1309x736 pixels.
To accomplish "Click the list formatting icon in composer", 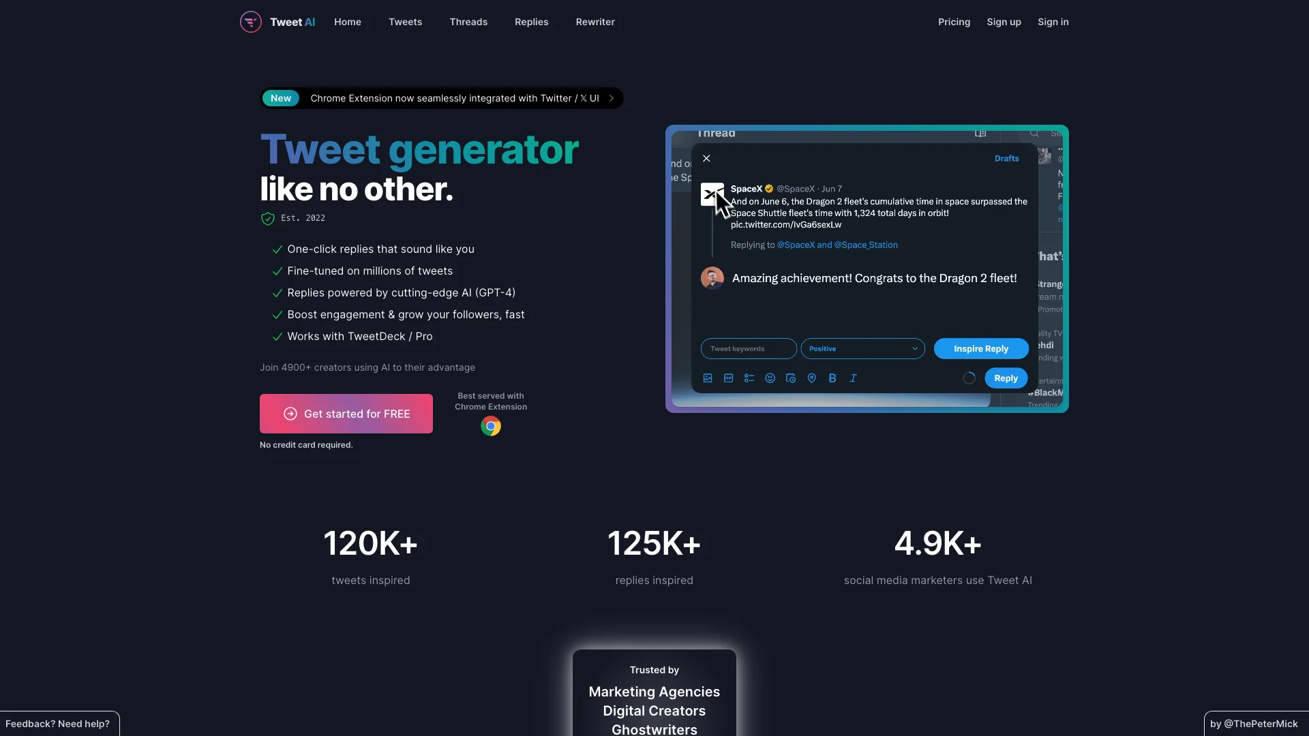I will click(749, 378).
